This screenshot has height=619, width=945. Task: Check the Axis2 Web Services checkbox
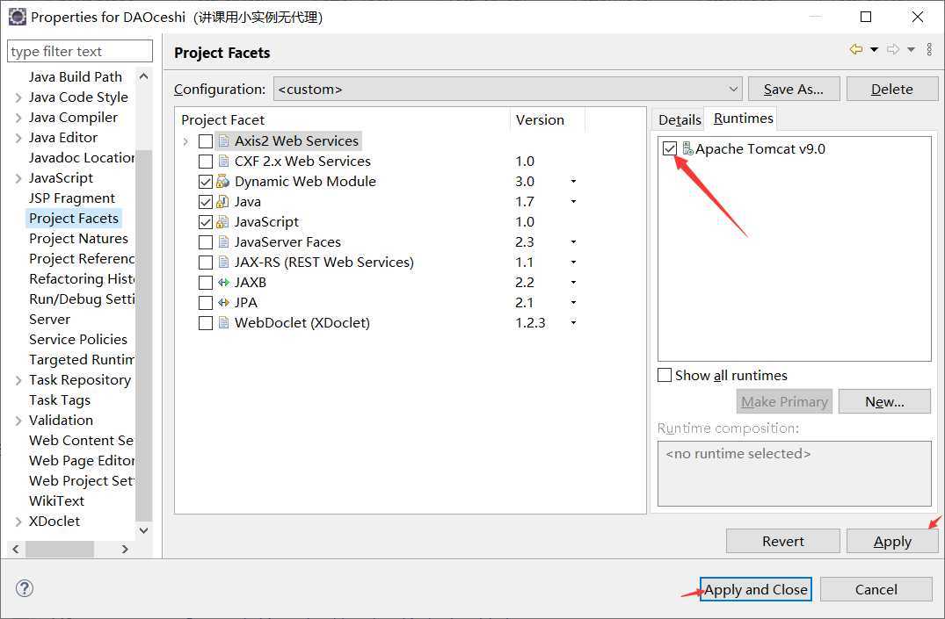point(206,141)
